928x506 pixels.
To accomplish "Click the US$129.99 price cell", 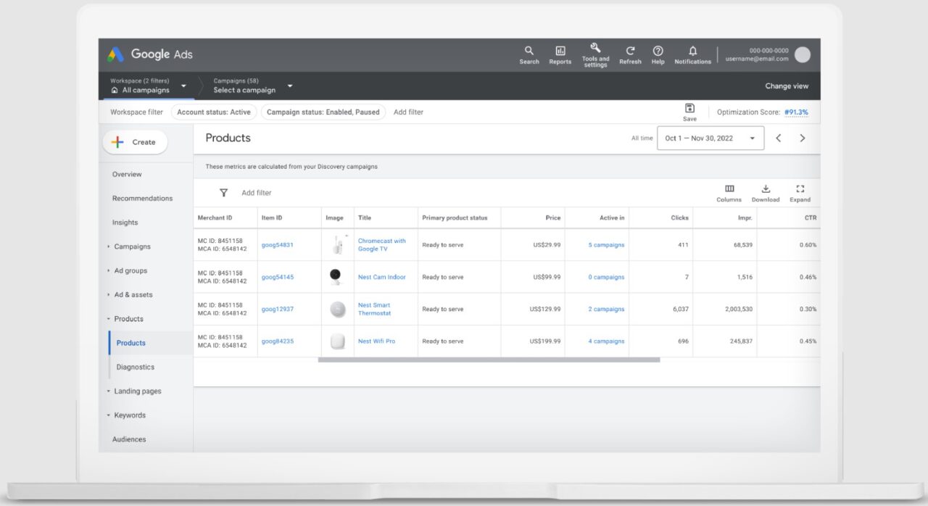I will pyautogui.click(x=545, y=310).
